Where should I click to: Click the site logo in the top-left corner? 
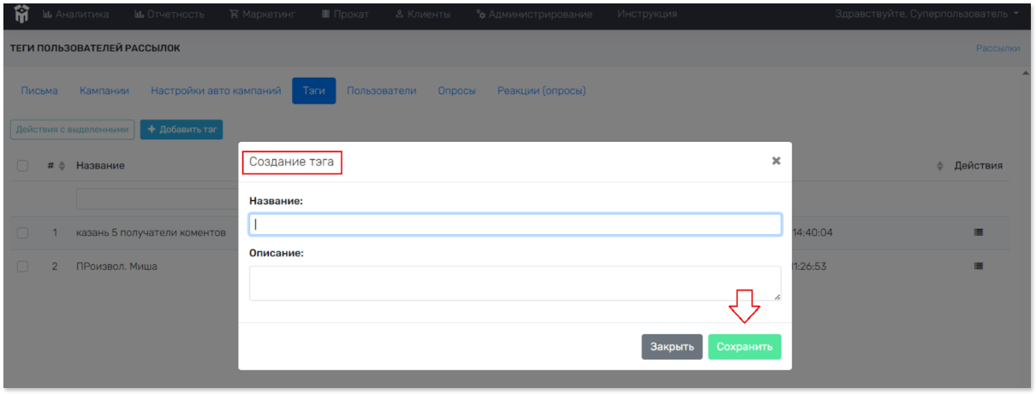(x=21, y=15)
